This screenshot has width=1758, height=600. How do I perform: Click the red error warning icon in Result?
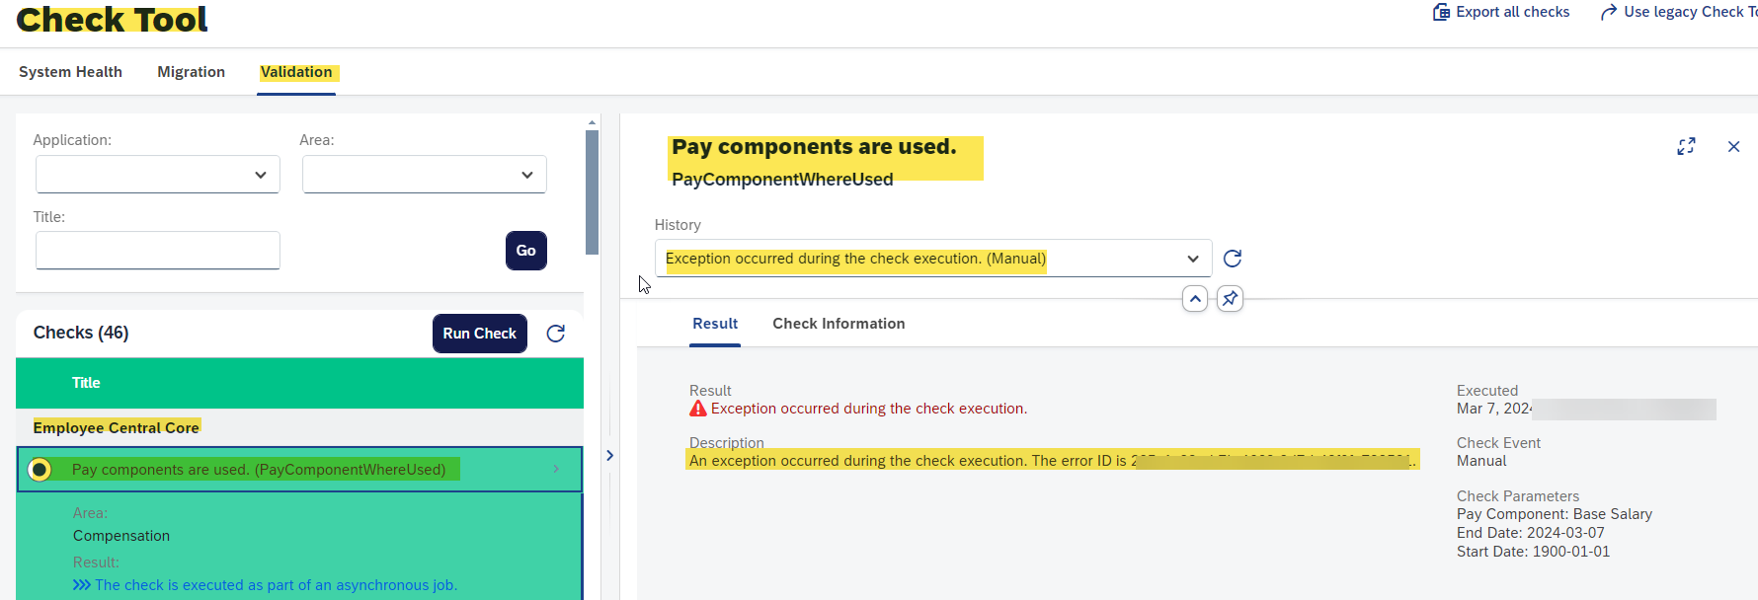[698, 409]
